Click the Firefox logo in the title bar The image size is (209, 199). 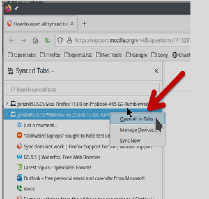click(x=8, y=8)
